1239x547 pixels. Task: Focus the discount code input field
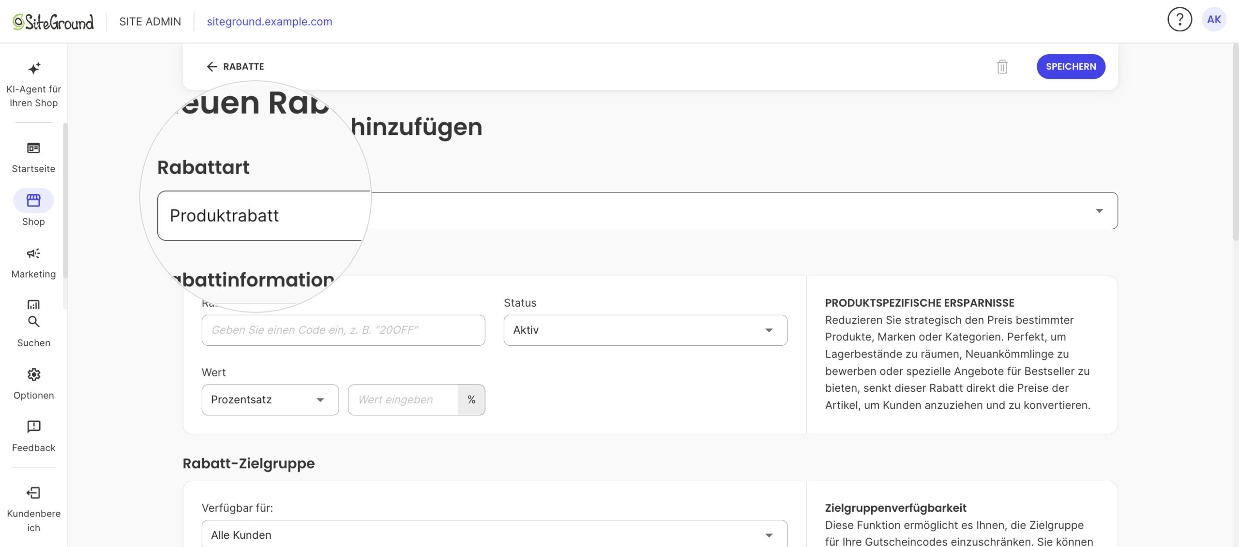click(343, 330)
